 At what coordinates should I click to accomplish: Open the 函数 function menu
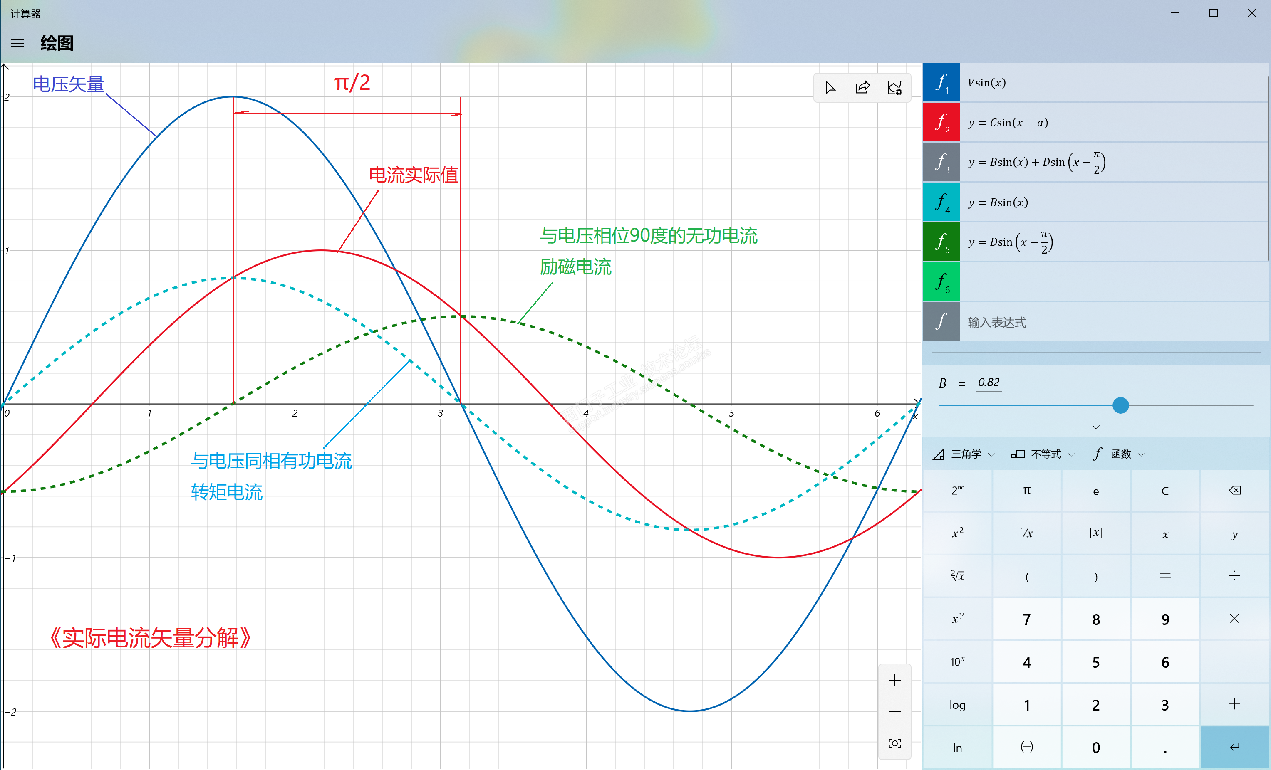click(x=1119, y=454)
